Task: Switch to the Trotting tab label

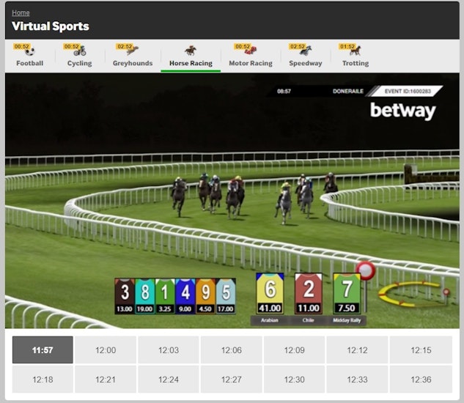Action: coord(355,64)
